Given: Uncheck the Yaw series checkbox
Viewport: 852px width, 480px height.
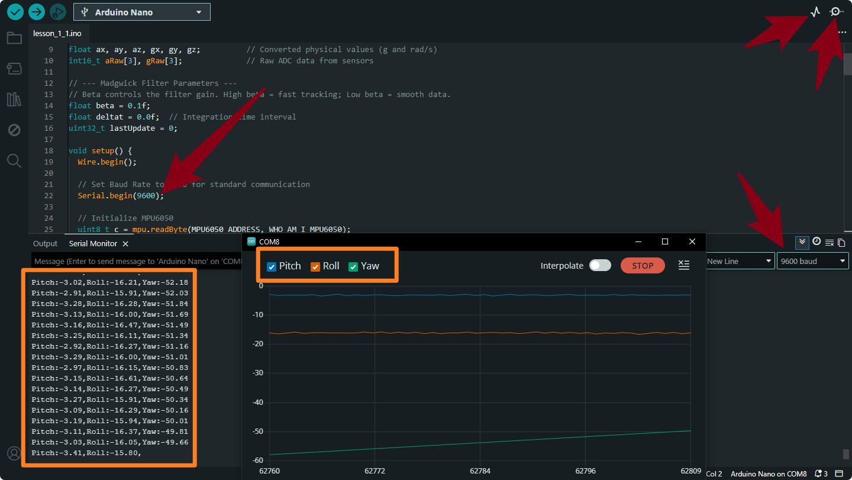Looking at the screenshot, I should 353,266.
